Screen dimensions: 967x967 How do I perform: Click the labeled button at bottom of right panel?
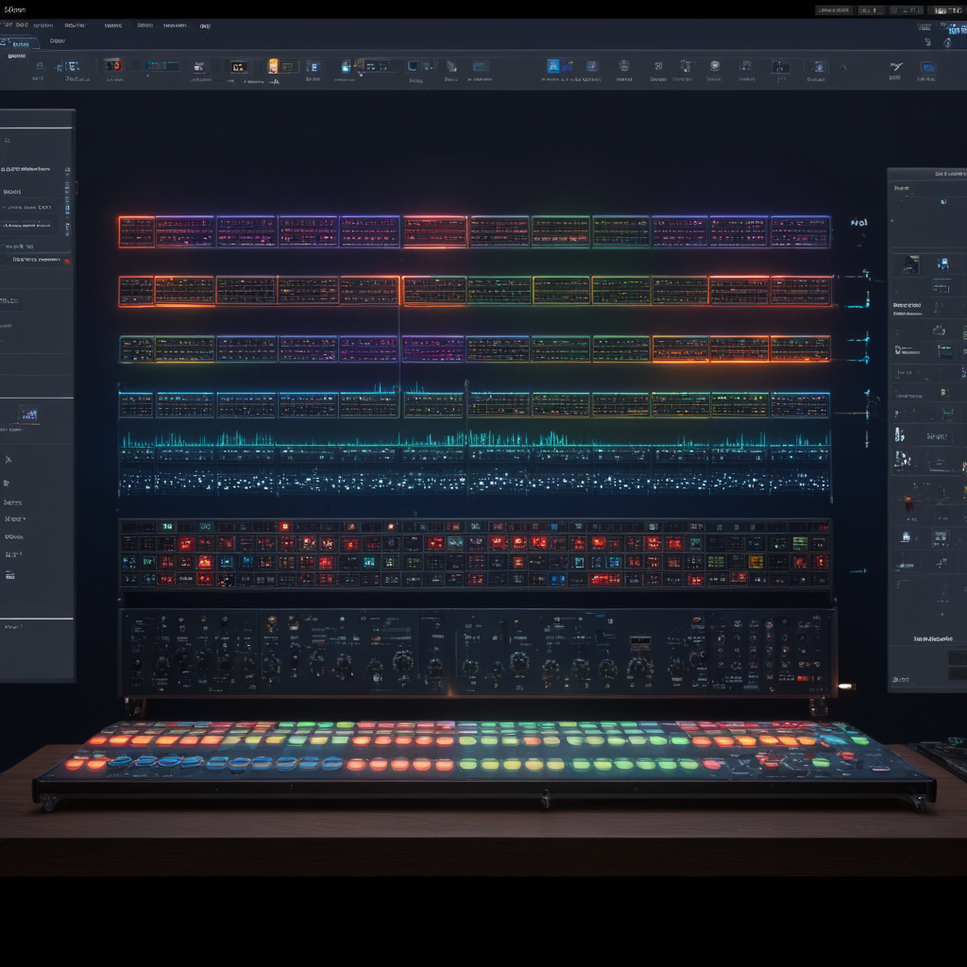[932, 639]
